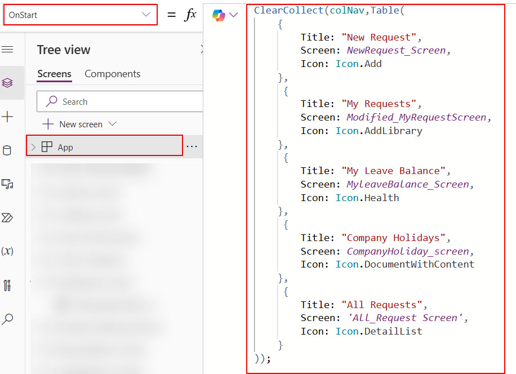Click "My Leave Balance" string in formula
Screen dimensions: 516x374
(394, 171)
